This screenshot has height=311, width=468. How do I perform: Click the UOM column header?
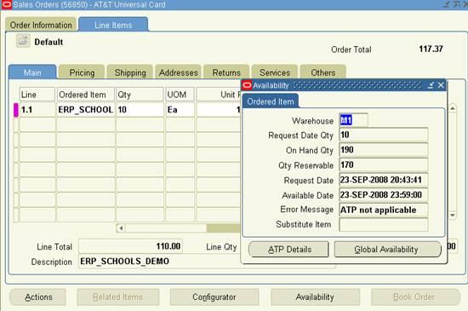click(180, 95)
